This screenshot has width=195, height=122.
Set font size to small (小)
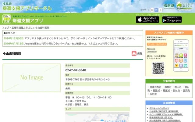click(161, 10)
